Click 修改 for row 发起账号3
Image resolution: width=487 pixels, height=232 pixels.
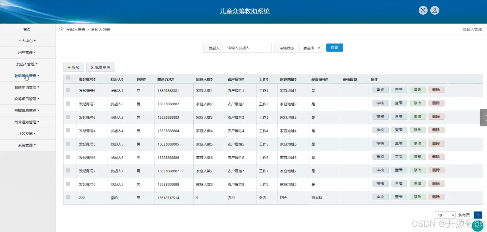coord(417,117)
